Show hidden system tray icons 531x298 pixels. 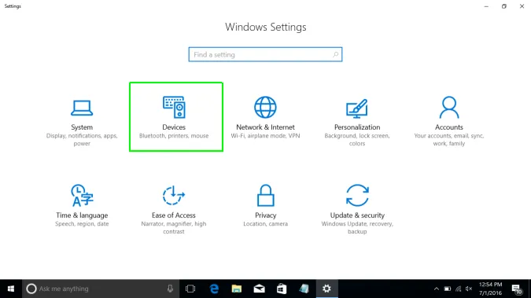[x=437, y=289]
